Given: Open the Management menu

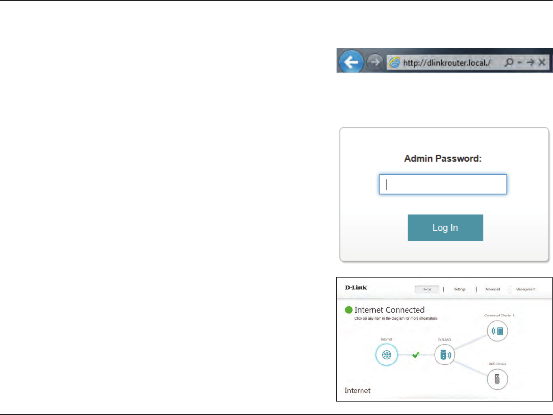Looking at the screenshot, I should coord(525,289).
